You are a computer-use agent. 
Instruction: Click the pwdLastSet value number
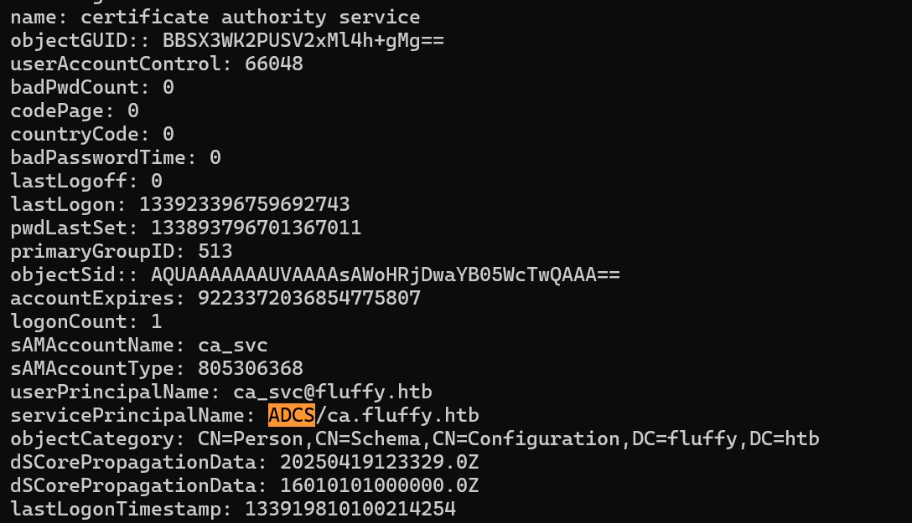256,228
